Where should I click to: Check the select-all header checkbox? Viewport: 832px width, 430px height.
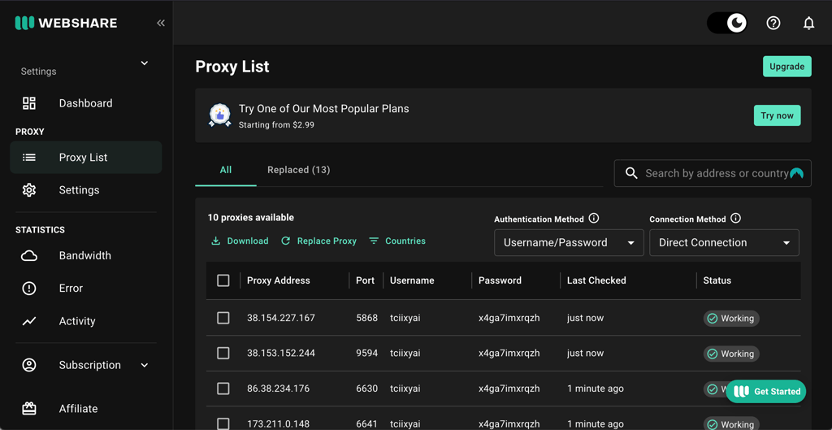click(223, 280)
